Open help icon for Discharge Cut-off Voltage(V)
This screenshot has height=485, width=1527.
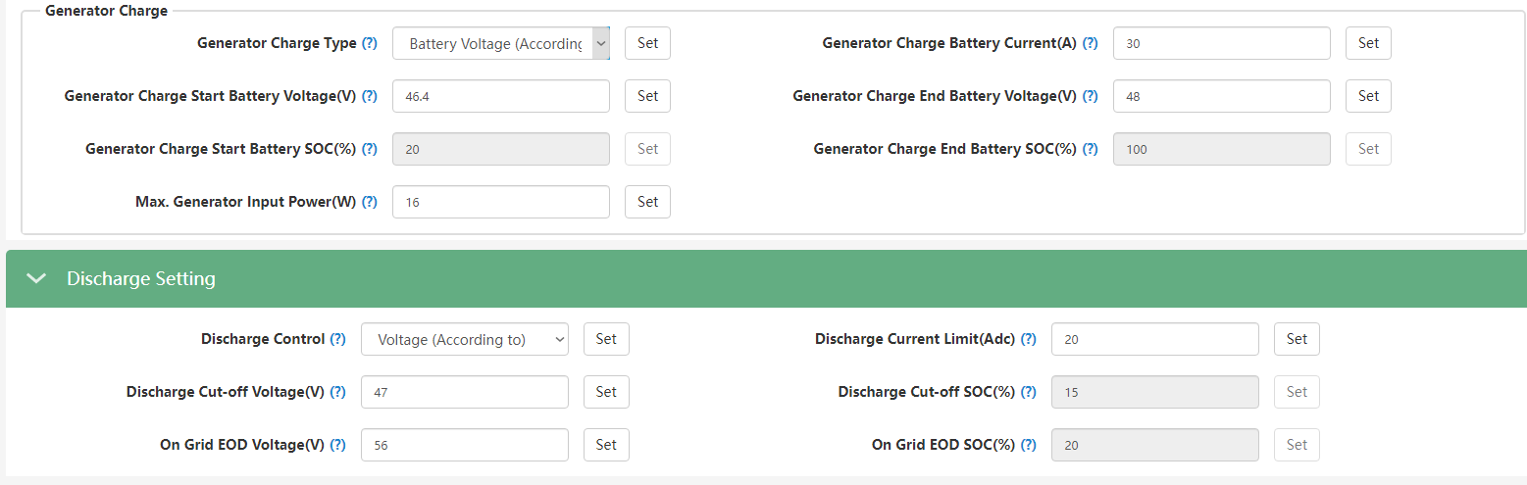(337, 392)
